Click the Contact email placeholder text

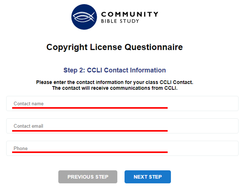28,126
